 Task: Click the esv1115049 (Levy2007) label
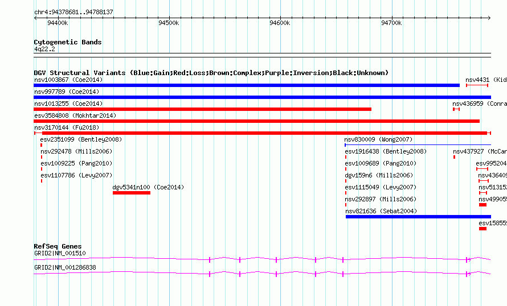(381, 187)
